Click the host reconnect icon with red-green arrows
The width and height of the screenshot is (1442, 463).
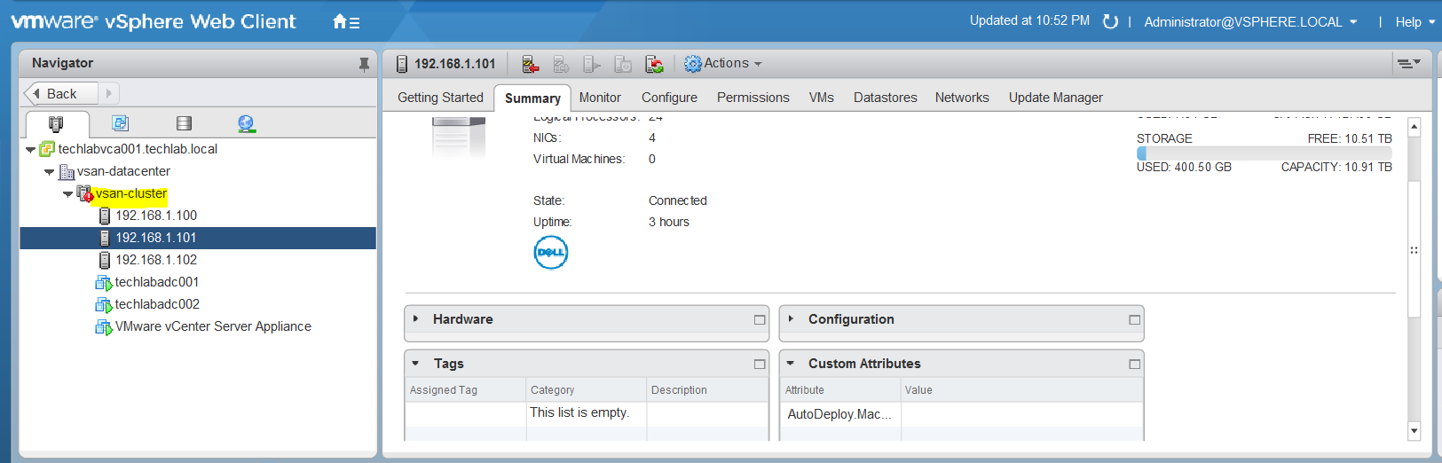[x=654, y=64]
